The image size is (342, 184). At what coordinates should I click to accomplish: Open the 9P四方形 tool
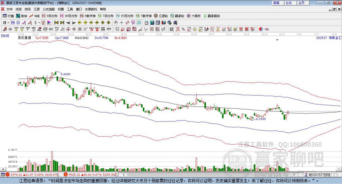[x=69, y=16]
